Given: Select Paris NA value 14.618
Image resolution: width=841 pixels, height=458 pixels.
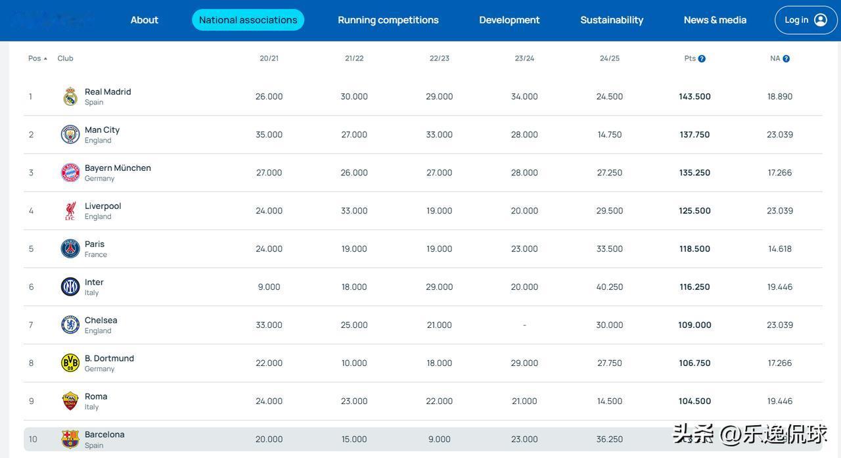Looking at the screenshot, I should coord(780,249).
